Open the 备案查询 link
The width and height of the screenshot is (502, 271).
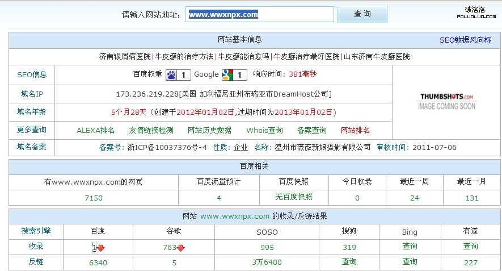click(311, 130)
